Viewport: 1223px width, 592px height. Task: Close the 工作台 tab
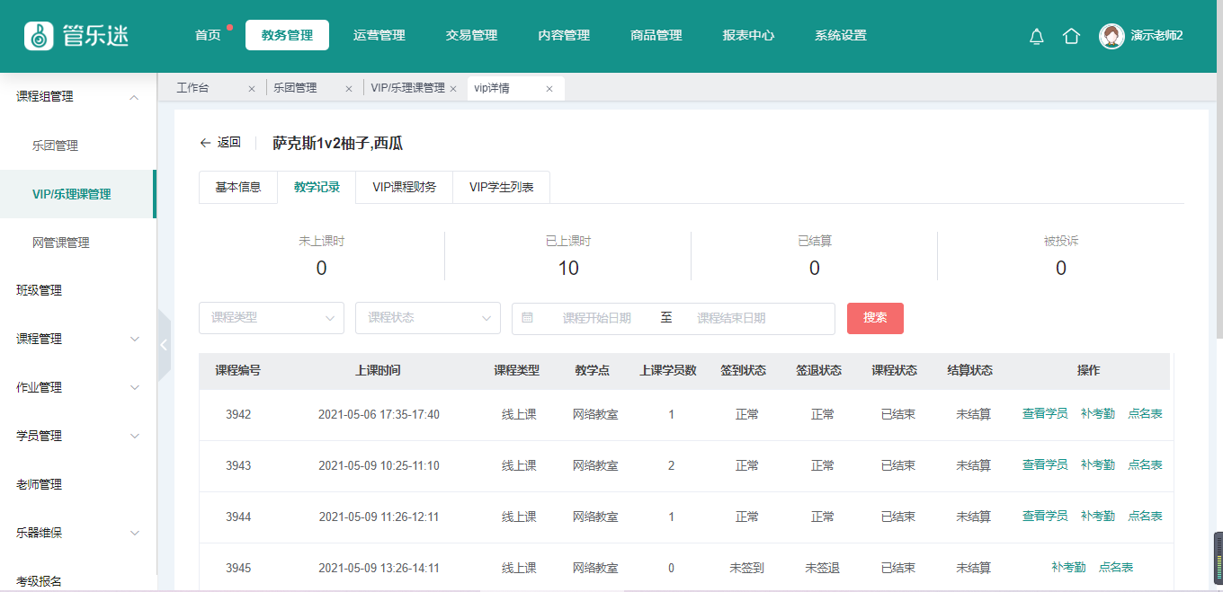pos(252,89)
